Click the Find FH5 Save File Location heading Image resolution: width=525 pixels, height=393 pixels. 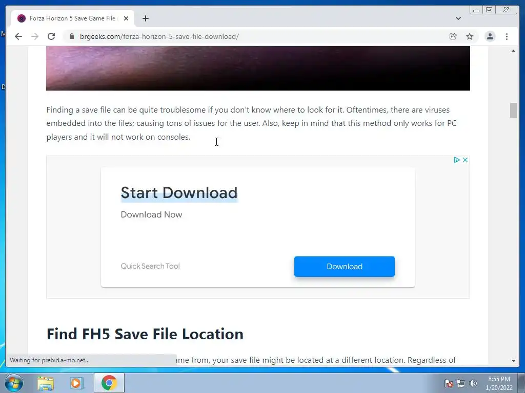pyautogui.click(x=145, y=334)
